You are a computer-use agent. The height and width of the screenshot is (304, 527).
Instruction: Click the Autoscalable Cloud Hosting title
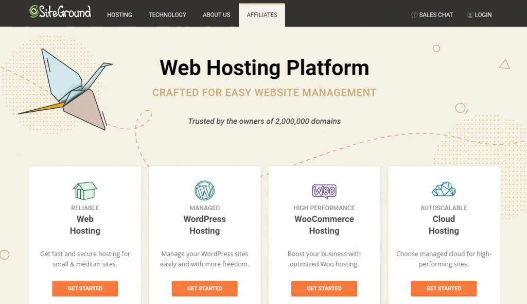[x=444, y=219]
